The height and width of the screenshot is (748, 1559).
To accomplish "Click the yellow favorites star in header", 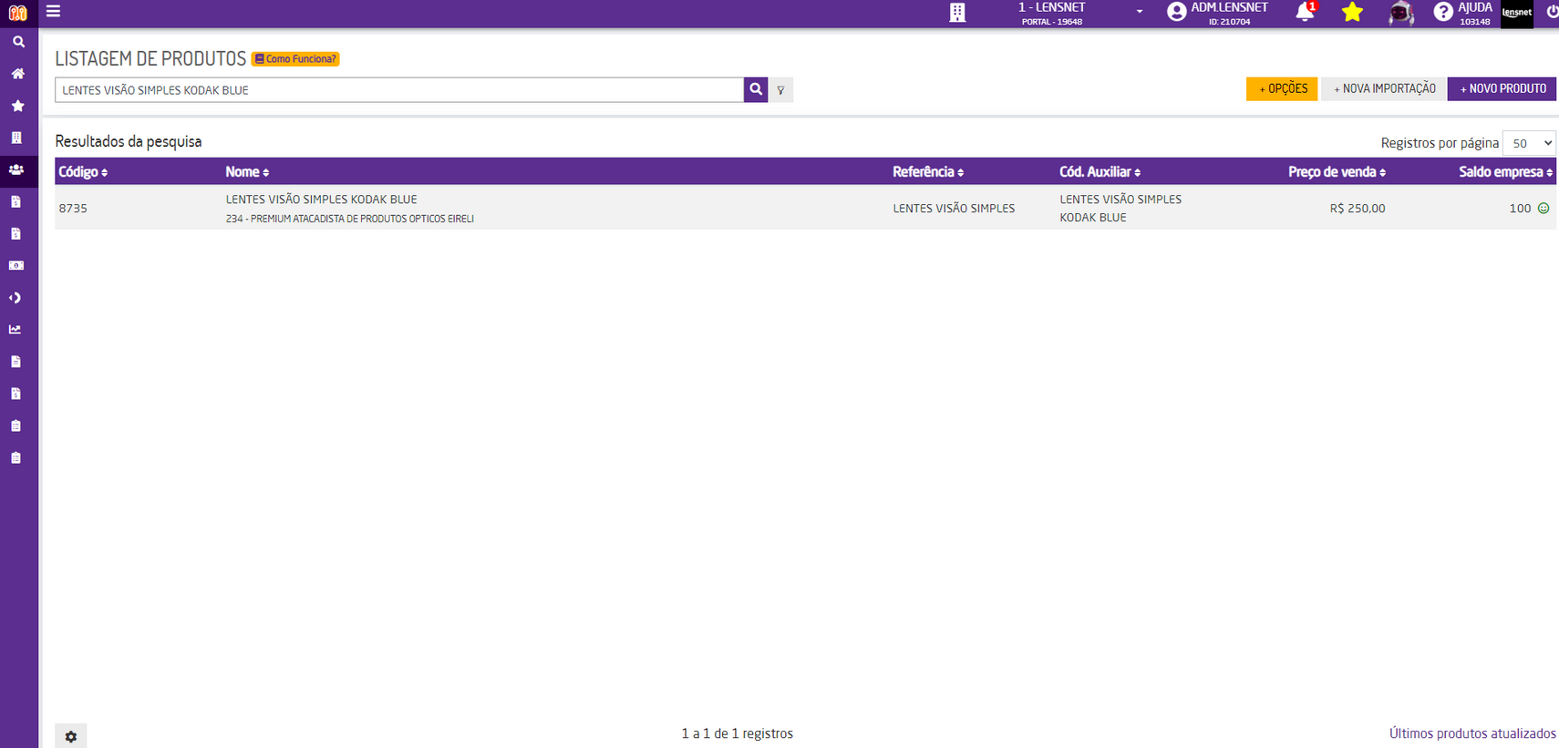I will pos(1352,12).
